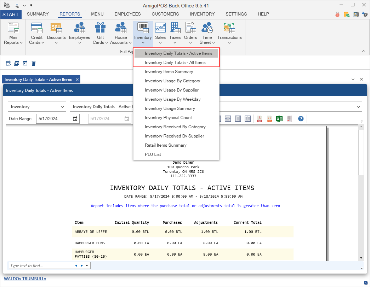Click the WALDOx TRUMBULLx user link

25,279
